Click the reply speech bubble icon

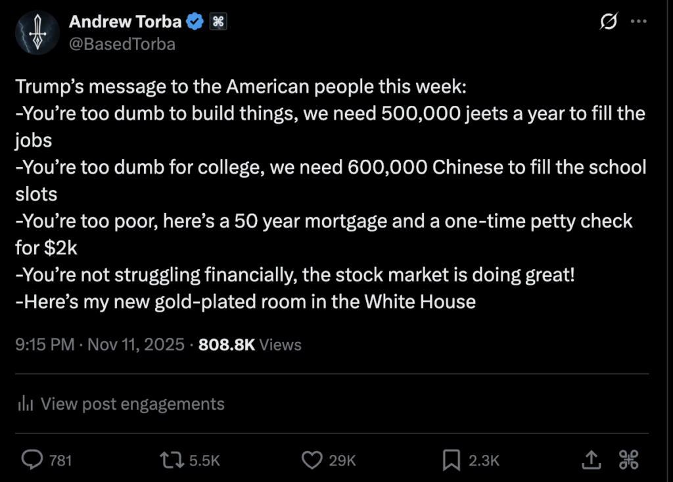[32, 460]
